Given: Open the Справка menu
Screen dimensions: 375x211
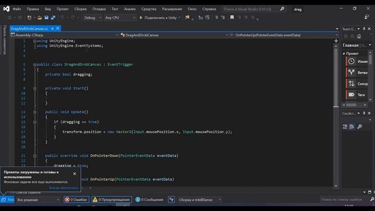Looking at the screenshot, I should [209, 9].
